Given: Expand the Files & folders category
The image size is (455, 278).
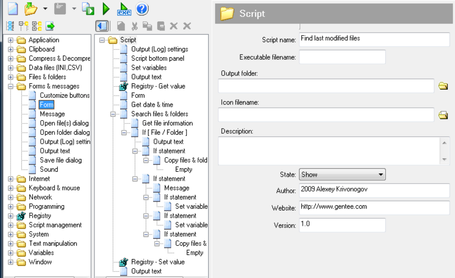Looking at the screenshot, I should pos(11,77).
